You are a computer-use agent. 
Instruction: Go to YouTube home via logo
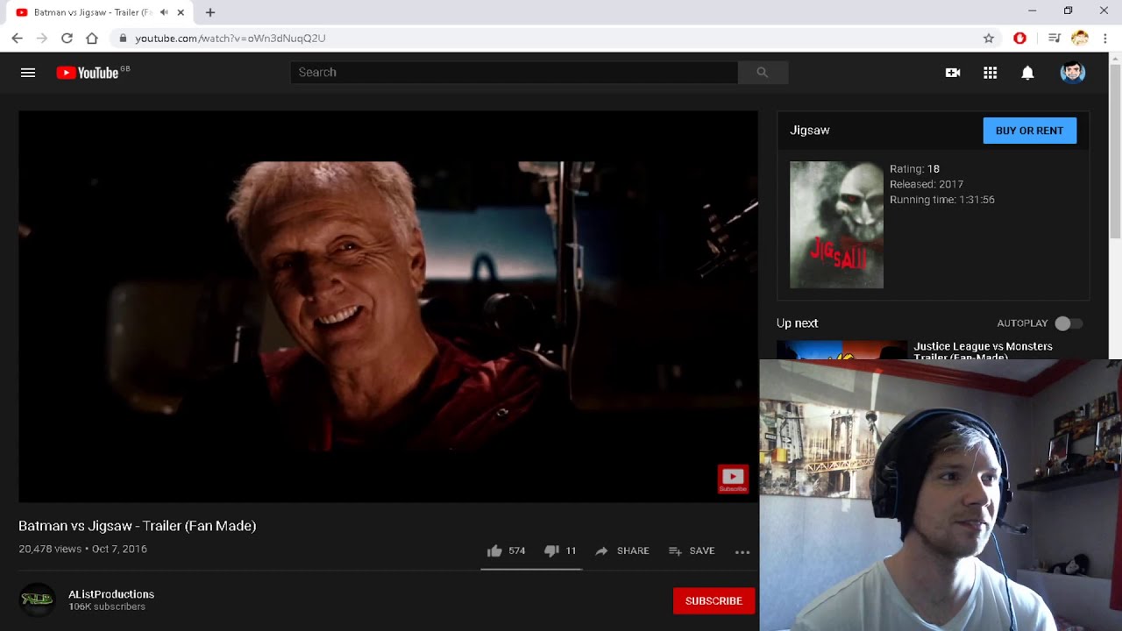88,73
